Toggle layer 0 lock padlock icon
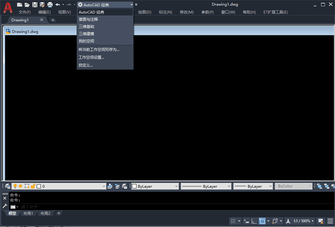Screen dimensions: 335x227 coord(33,186)
